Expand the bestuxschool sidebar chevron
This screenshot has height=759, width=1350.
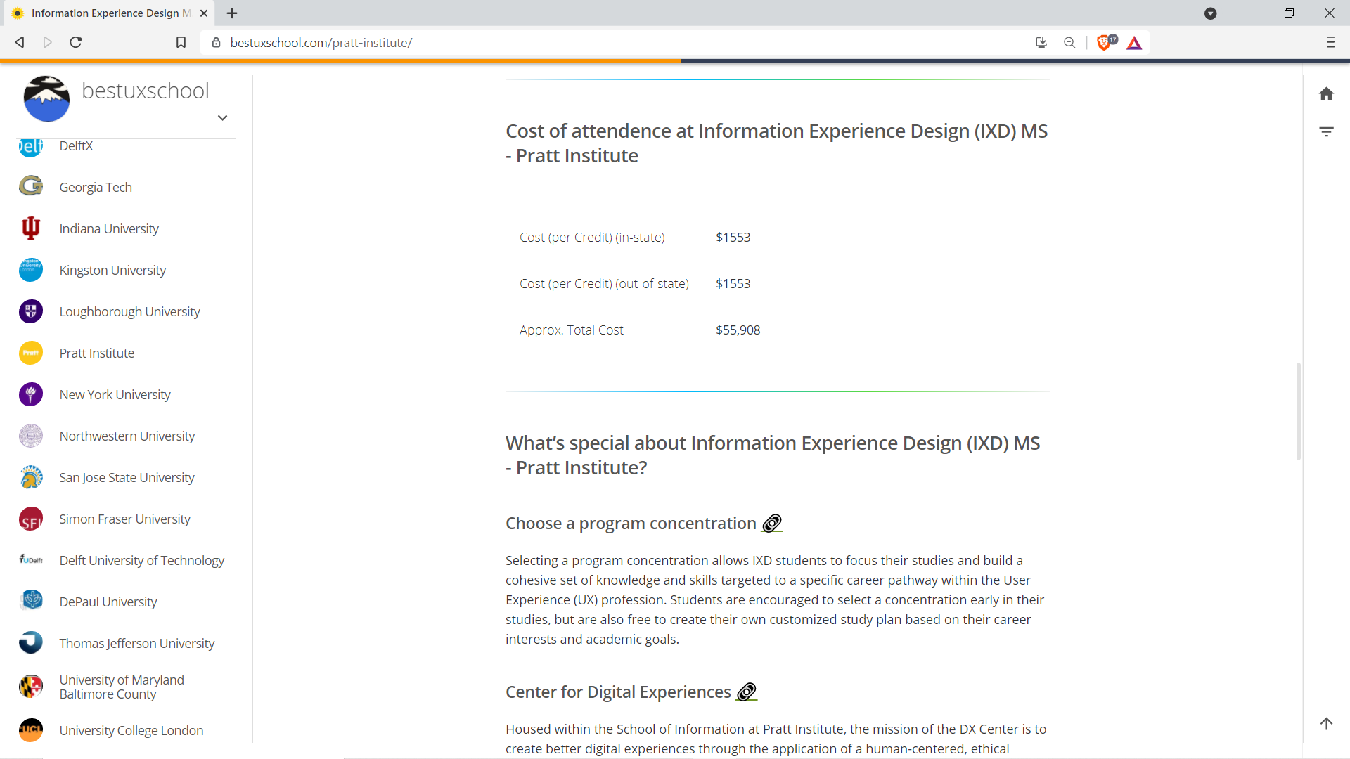[x=222, y=118]
